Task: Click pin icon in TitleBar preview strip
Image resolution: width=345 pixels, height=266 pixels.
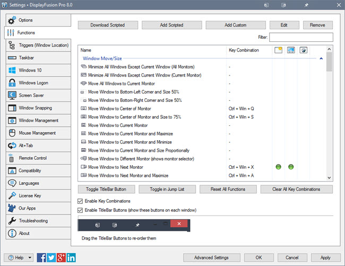Action: click(137, 225)
